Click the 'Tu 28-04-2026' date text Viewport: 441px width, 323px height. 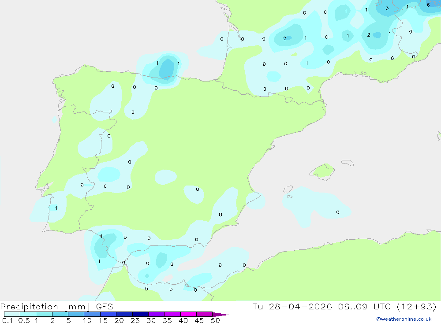pyautogui.click(x=292, y=306)
